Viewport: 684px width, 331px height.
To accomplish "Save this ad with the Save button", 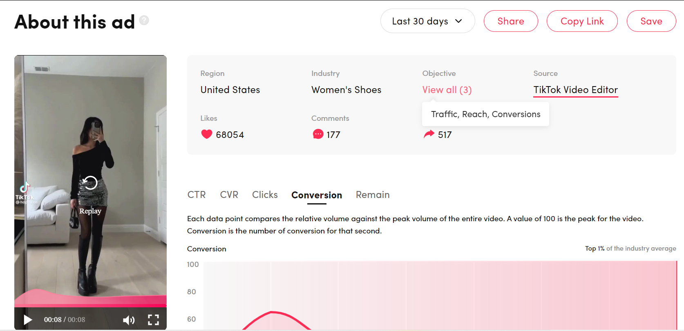I will (651, 21).
